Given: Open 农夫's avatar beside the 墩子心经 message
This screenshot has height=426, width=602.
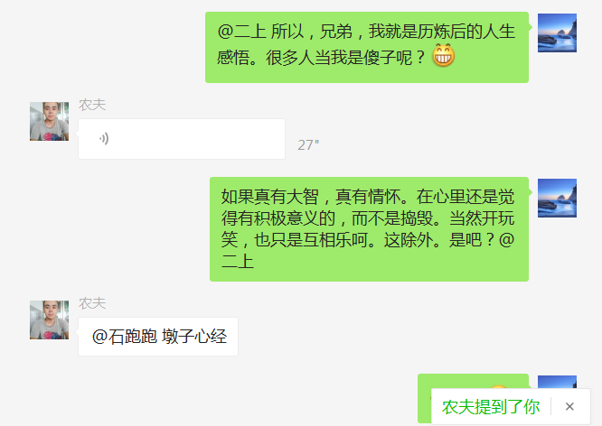Looking at the screenshot, I should pos(49,319).
